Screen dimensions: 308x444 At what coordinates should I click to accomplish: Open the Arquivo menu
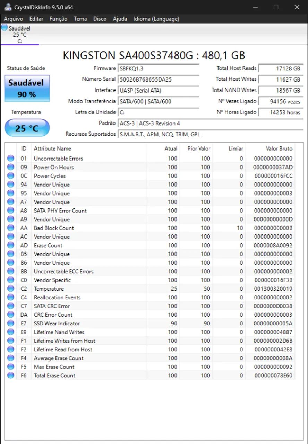tap(13, 19)
